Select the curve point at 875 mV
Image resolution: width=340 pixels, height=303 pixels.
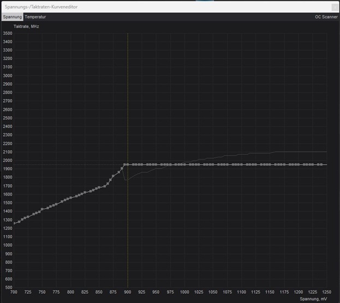113,176
